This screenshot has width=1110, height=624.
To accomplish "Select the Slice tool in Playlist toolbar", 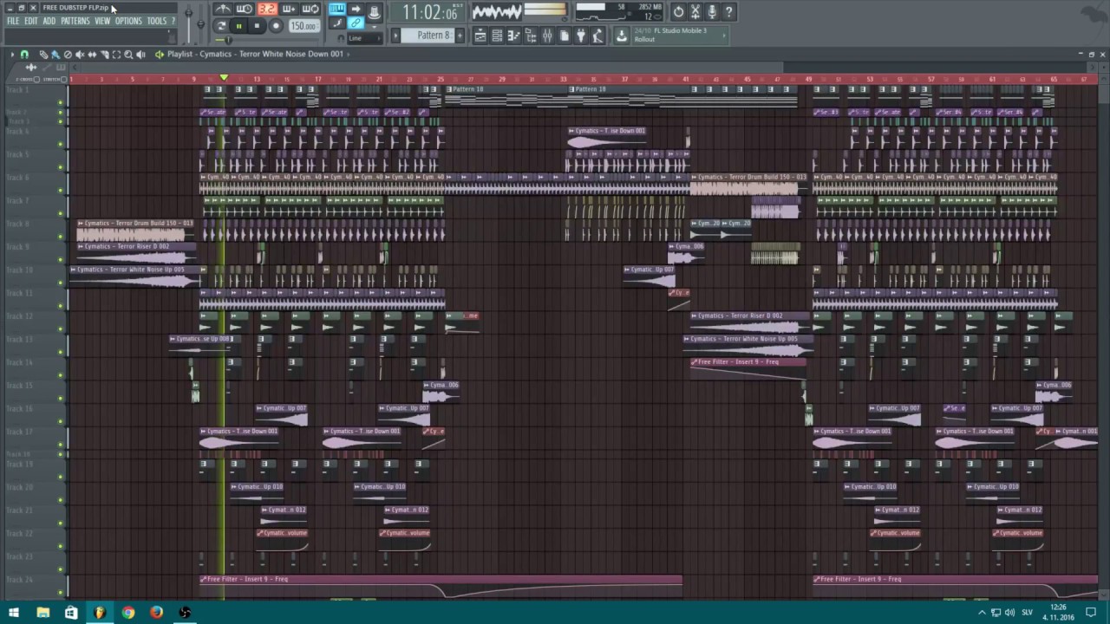I will pos(104,55).
